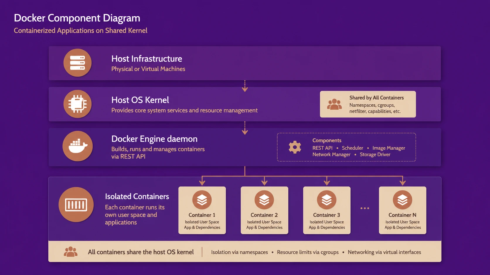This screenshot has height=275, width=490.
Task: Click the ellipsis between Container 3 and N
Action: point(365,208)
